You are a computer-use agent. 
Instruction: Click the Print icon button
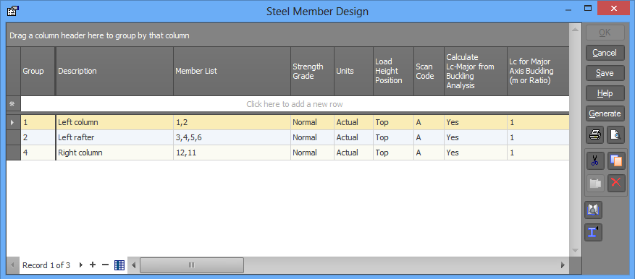click(595, 135)
